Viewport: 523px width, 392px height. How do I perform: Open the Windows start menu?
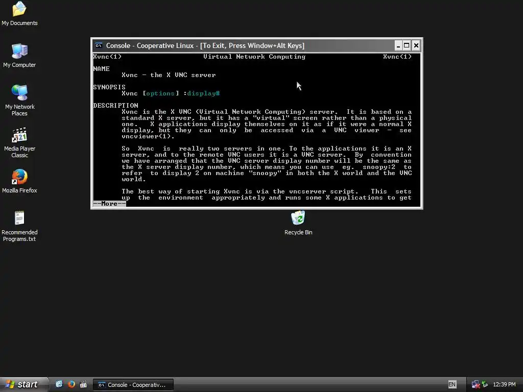[x=23, y=384]
